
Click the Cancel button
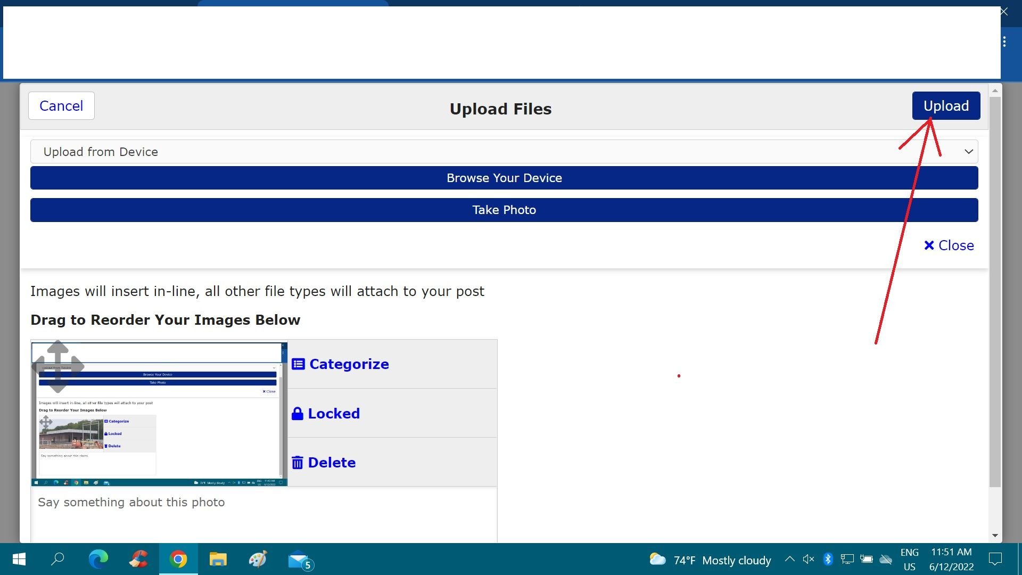61,106
